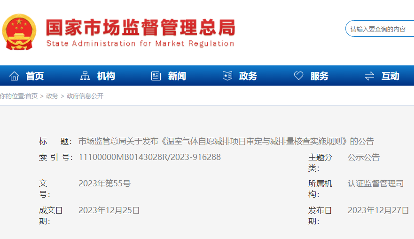Open the 首页 navigation item

[35, 76]
